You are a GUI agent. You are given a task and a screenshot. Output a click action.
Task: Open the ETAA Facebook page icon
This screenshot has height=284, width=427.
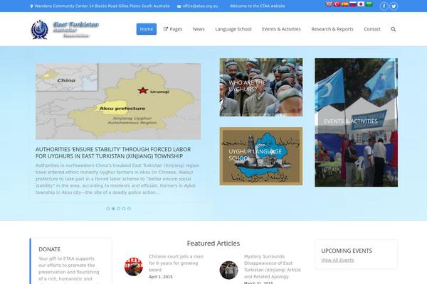pos(384,6)
